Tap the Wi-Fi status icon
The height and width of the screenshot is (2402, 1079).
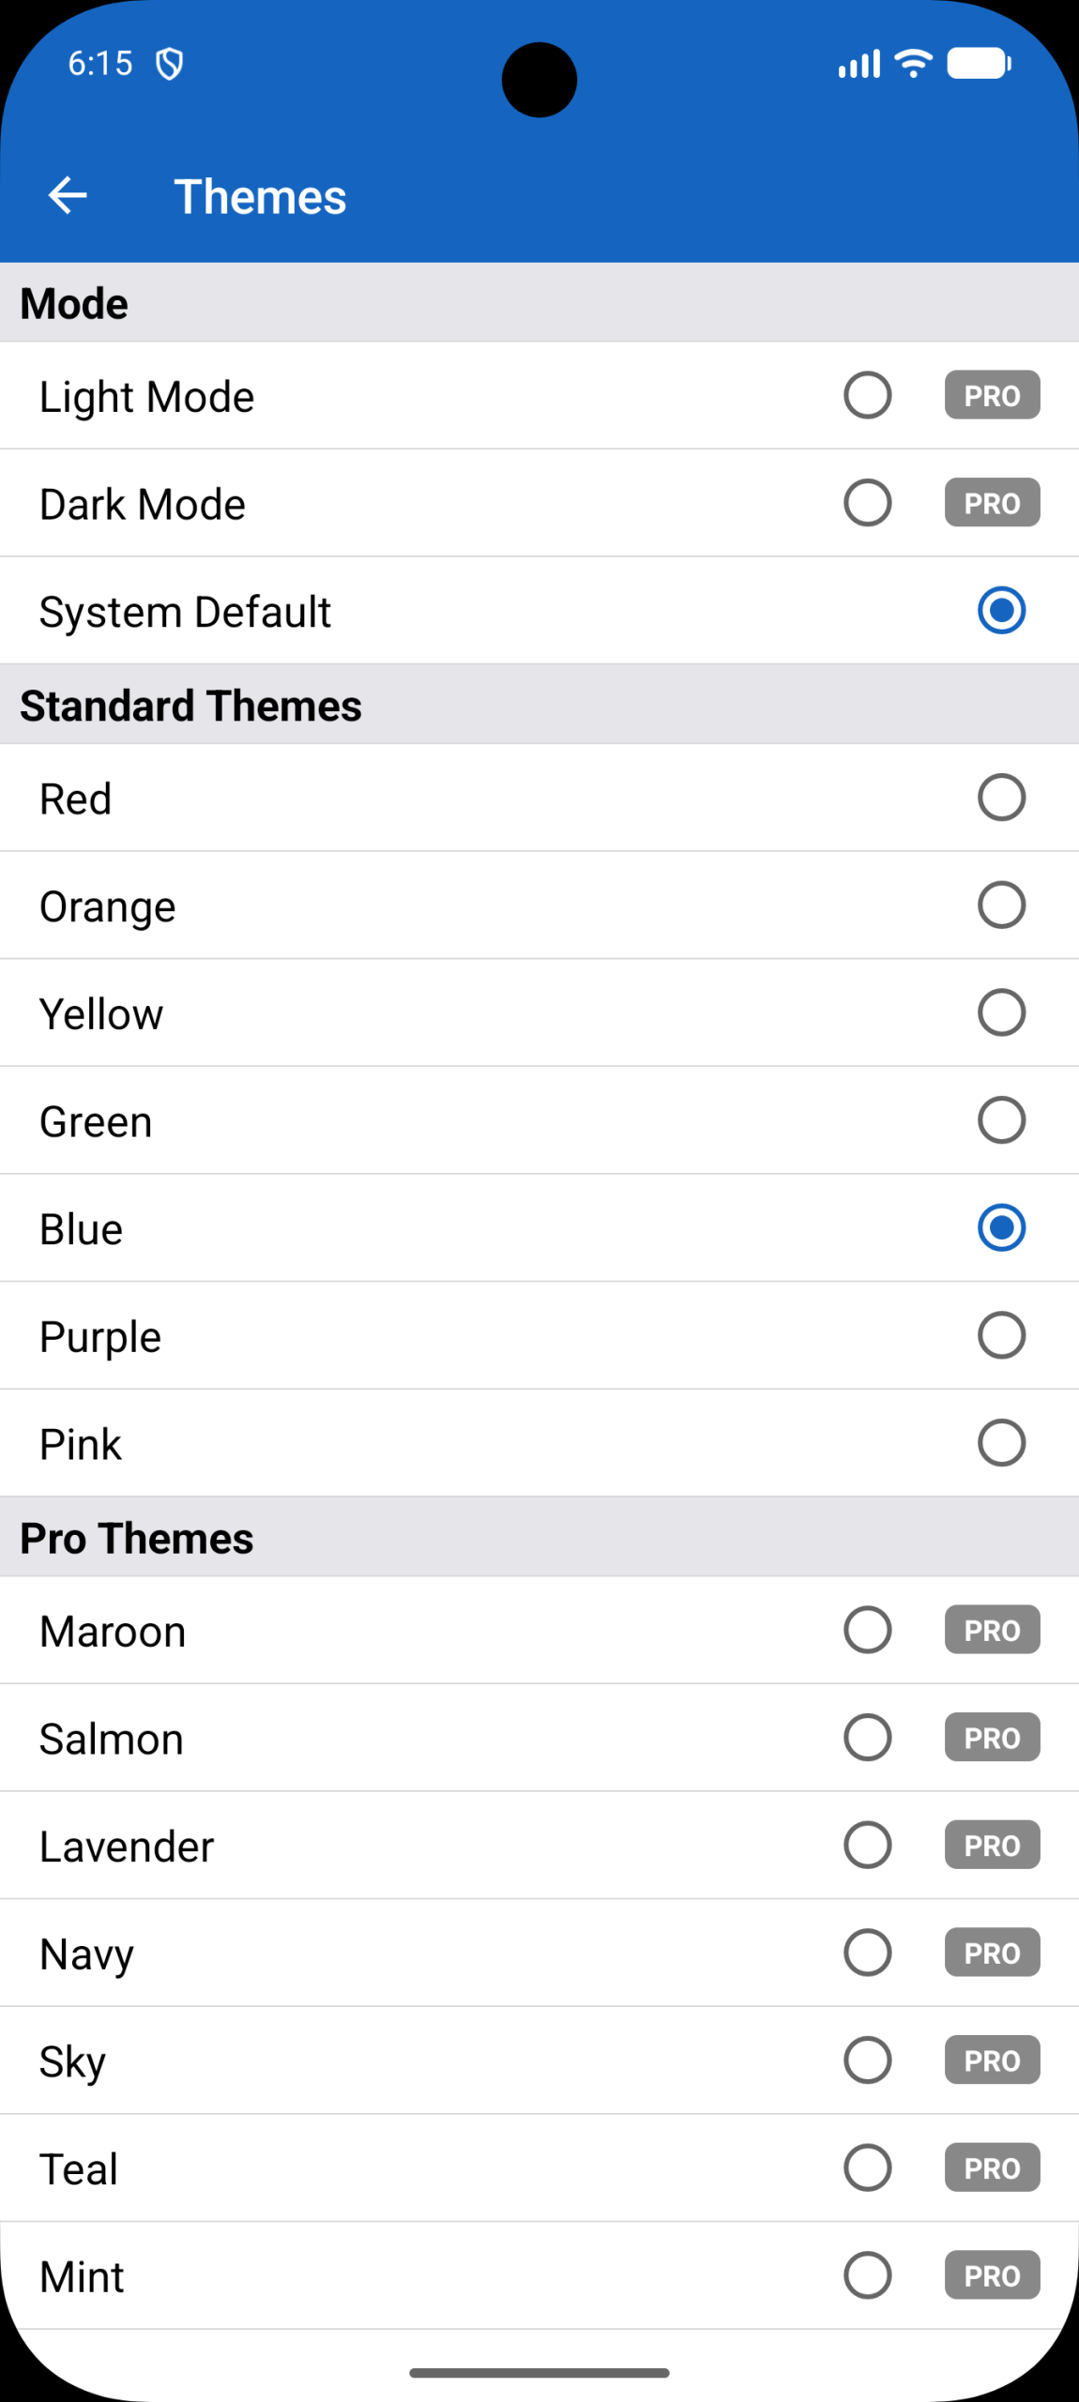pos(913,63)
